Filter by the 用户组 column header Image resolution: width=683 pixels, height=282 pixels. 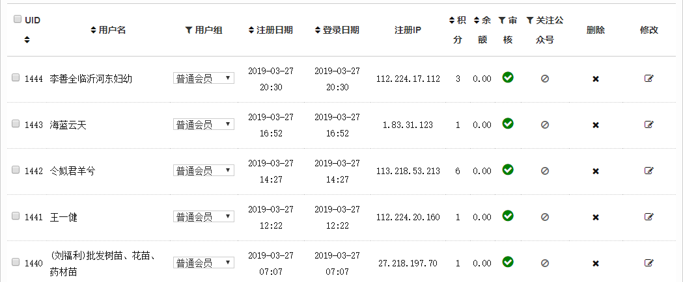pos(204,30)
